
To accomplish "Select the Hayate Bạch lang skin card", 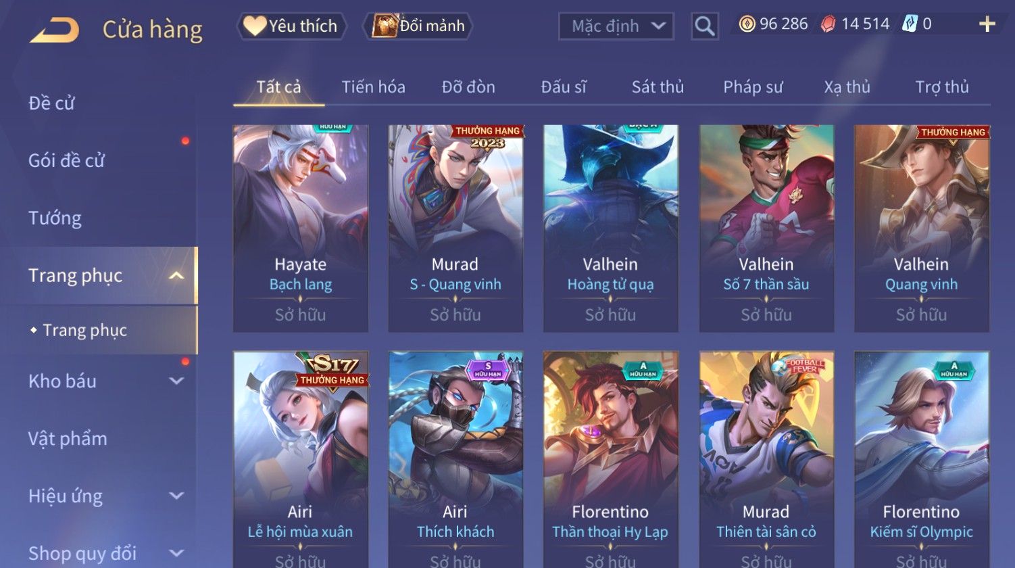I will tap(301, 228).
